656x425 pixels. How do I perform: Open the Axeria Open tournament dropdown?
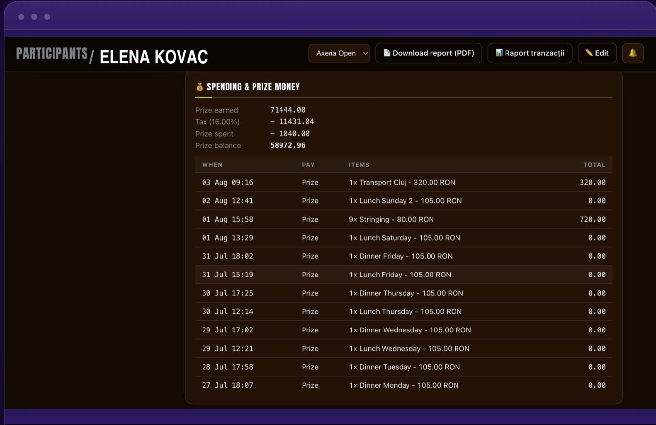point(339,53)
